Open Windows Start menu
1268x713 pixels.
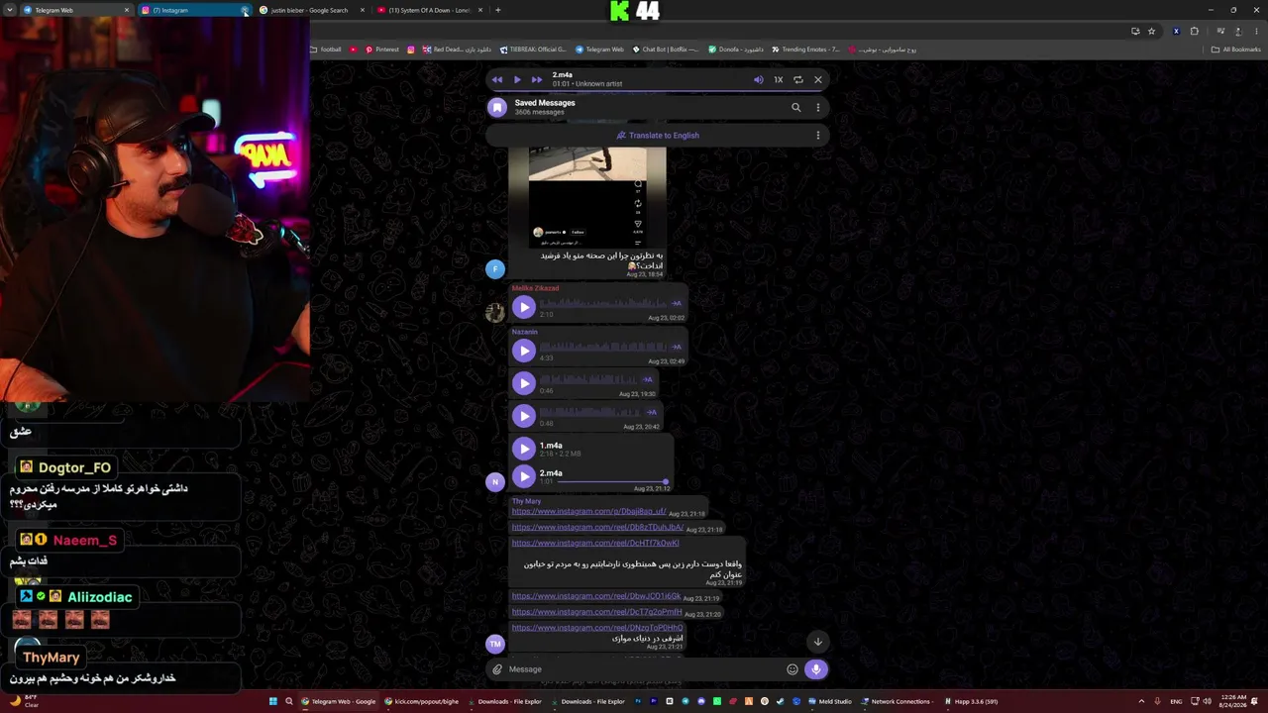(x=273, y=701)
